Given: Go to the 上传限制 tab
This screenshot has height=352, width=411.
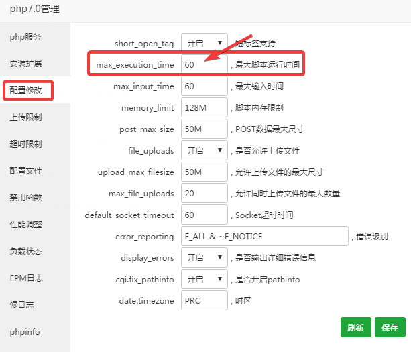Looking at the screenshot, I should [25, 117].
